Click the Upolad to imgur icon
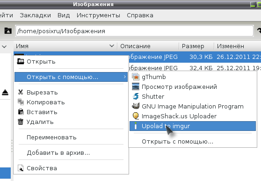Viewport: 261px width, 181px height. coord(136,126)
